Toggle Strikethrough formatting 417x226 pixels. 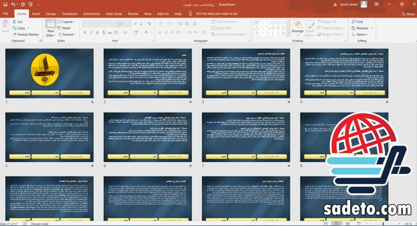(110, 32)
